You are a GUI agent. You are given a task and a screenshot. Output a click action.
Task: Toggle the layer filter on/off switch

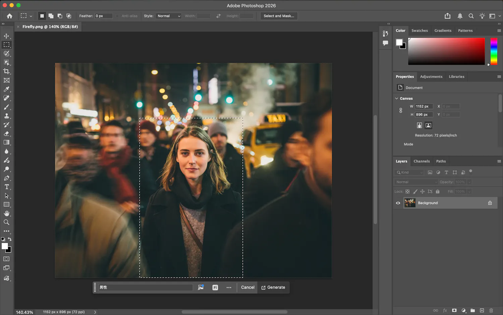click(x=470, y=171)
